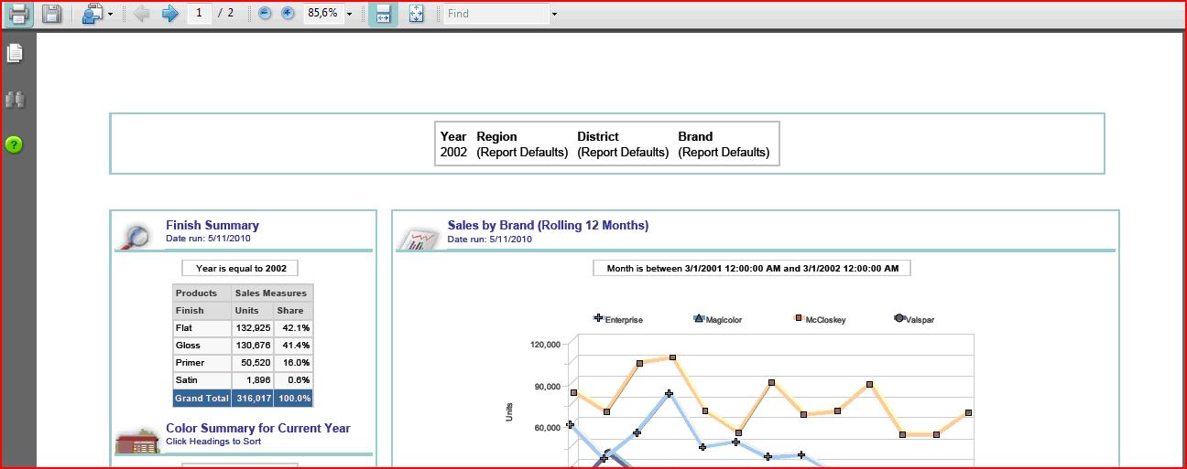1187x469 pixels.
Task: Click the Units column header
Action: click(253, 310)
